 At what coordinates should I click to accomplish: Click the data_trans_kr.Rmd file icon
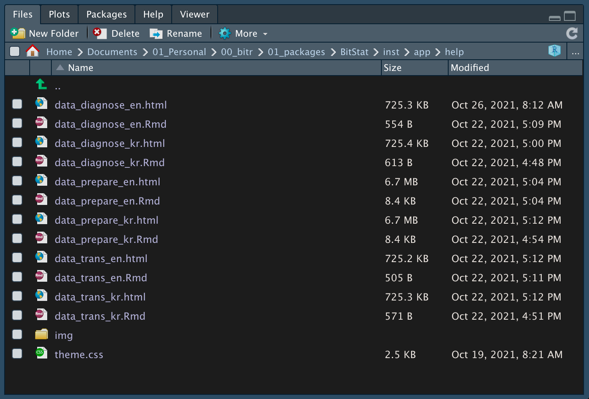(x=41, y=315)
